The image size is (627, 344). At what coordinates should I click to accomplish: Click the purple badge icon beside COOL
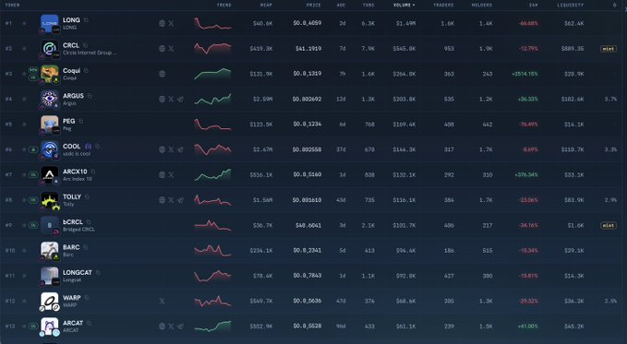pyautogui.click(x=89, y=147)
